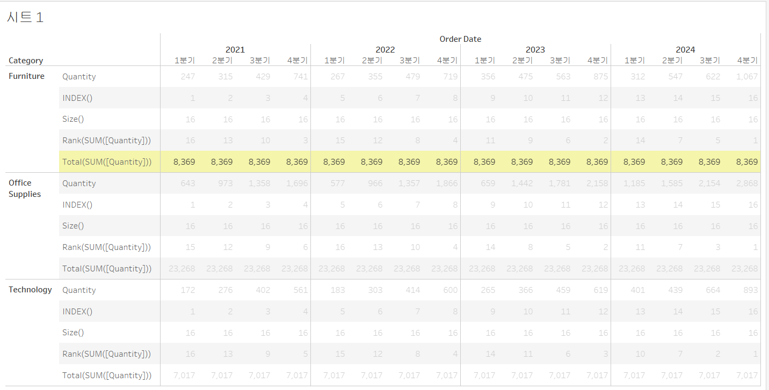Select Technology's Size() row label
The height and width of the screenshot is (390, 769).
73,333
